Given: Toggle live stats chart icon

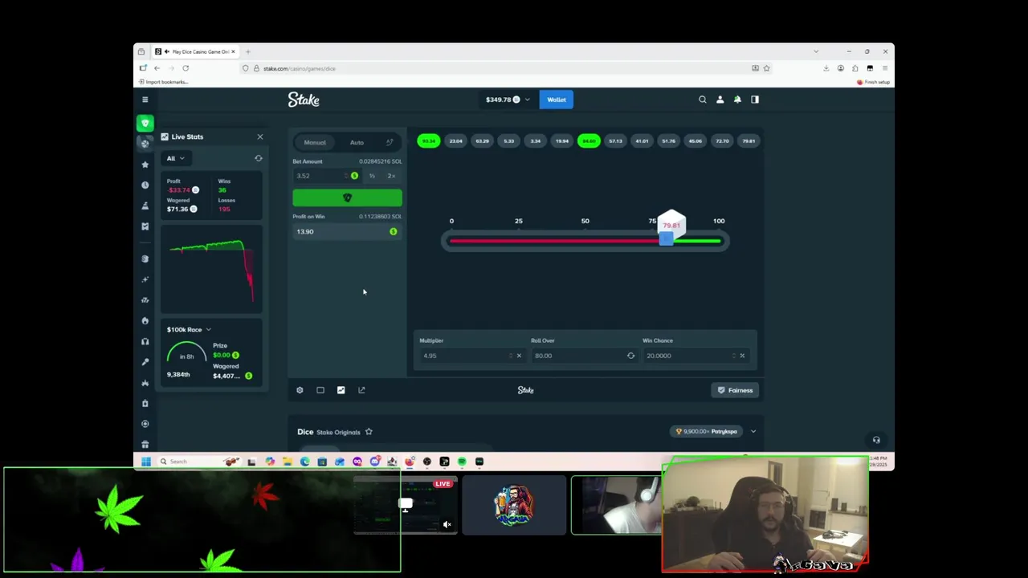Looking at the screenshot, I should [341, 390].
